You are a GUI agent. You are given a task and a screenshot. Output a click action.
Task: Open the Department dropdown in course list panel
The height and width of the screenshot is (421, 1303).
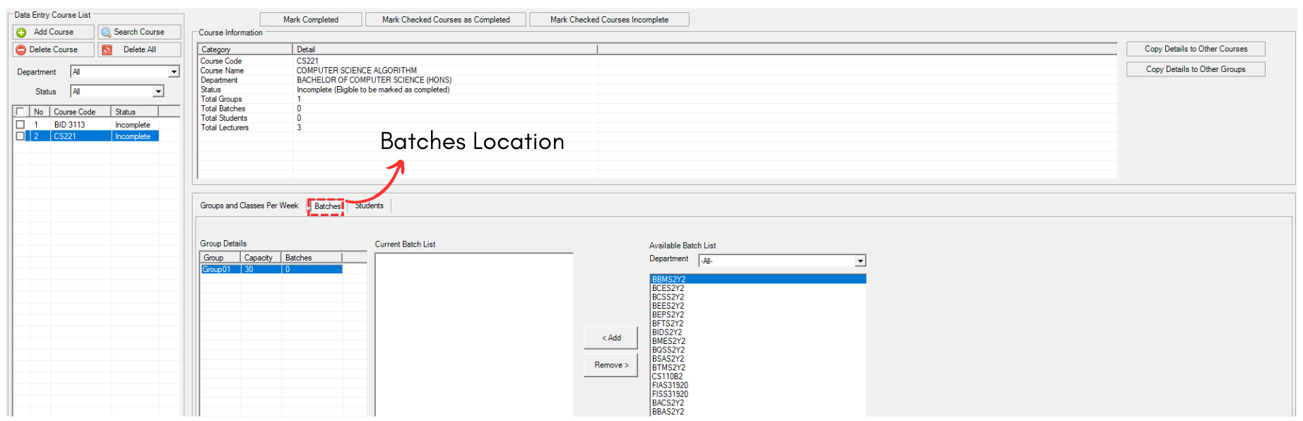[174, 72]
